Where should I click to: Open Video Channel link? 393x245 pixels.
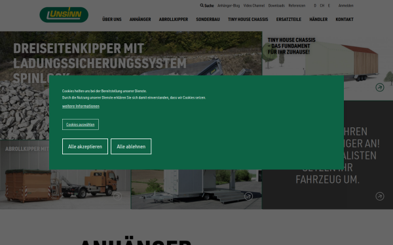[x=254, y=5]
